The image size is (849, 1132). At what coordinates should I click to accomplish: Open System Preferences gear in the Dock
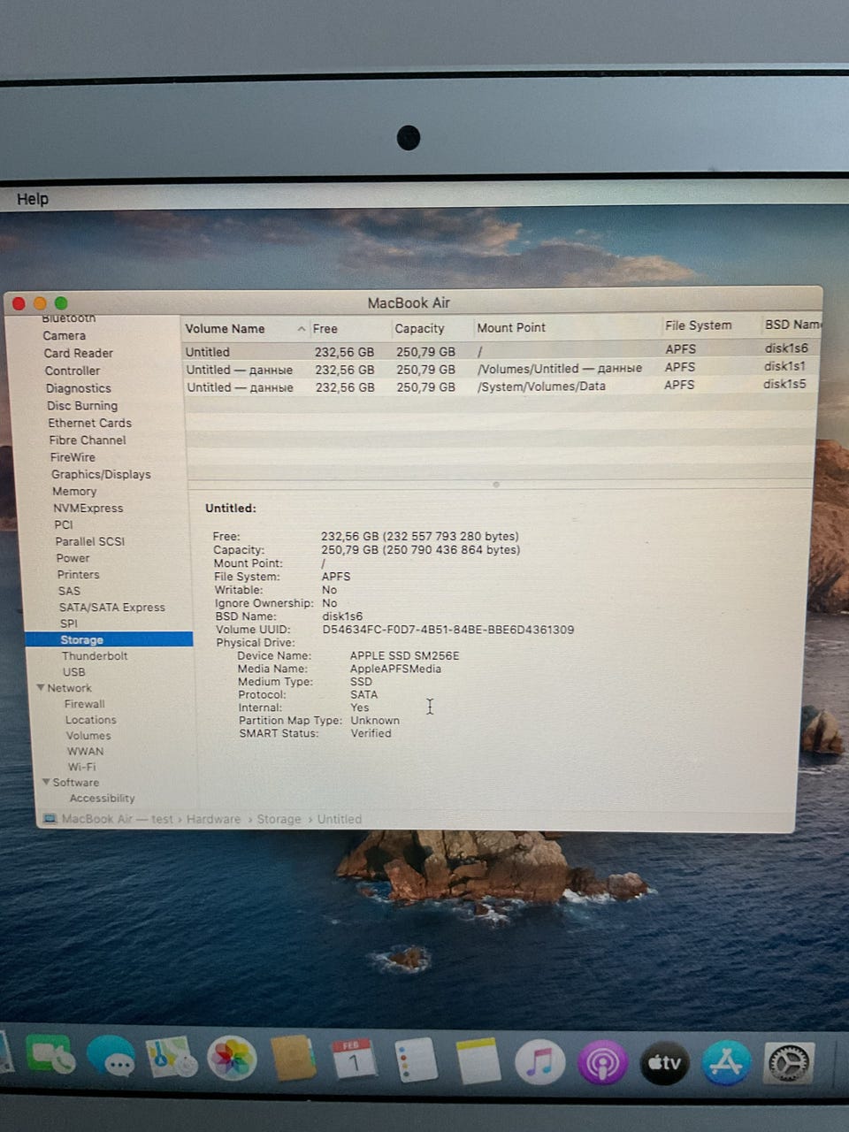(x=788, y=1063)
